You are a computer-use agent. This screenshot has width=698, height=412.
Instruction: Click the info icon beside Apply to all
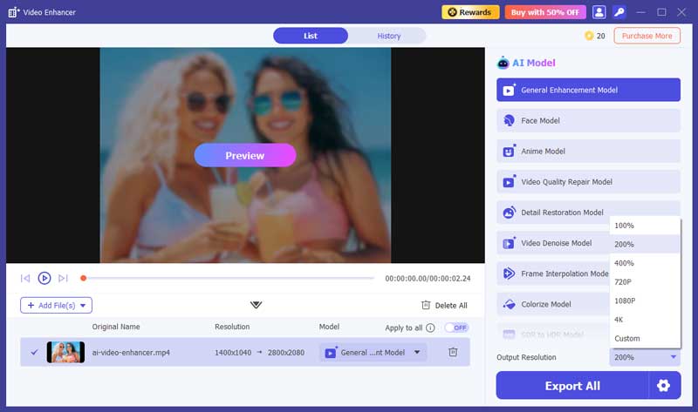pyautogui.click(x=430, y=328)
